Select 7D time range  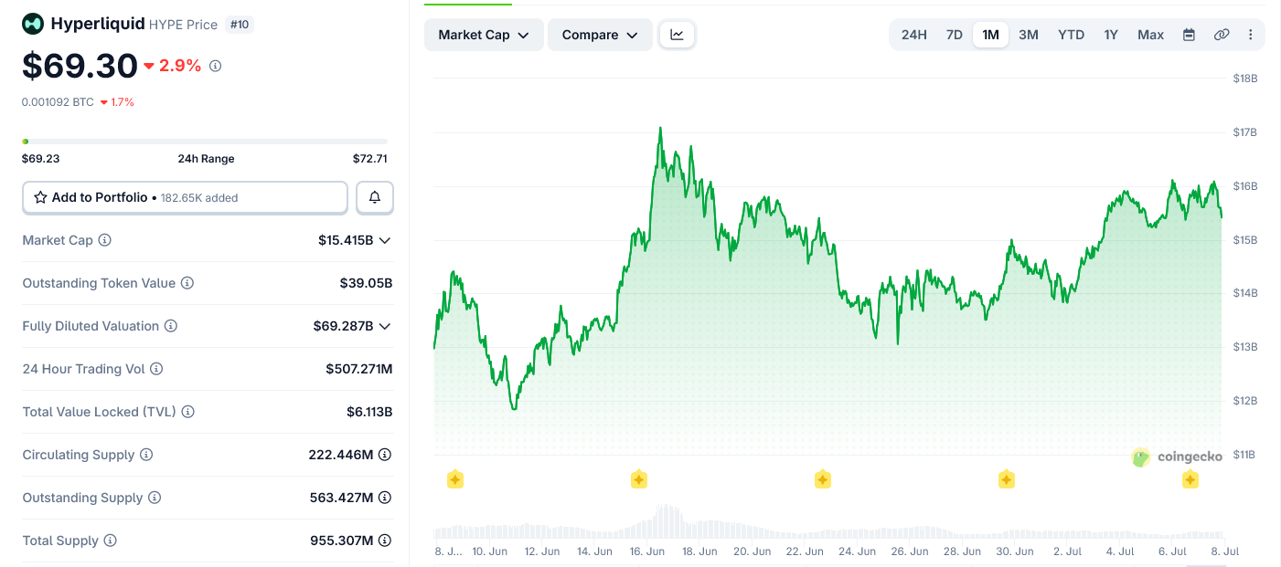pos(955,35)
